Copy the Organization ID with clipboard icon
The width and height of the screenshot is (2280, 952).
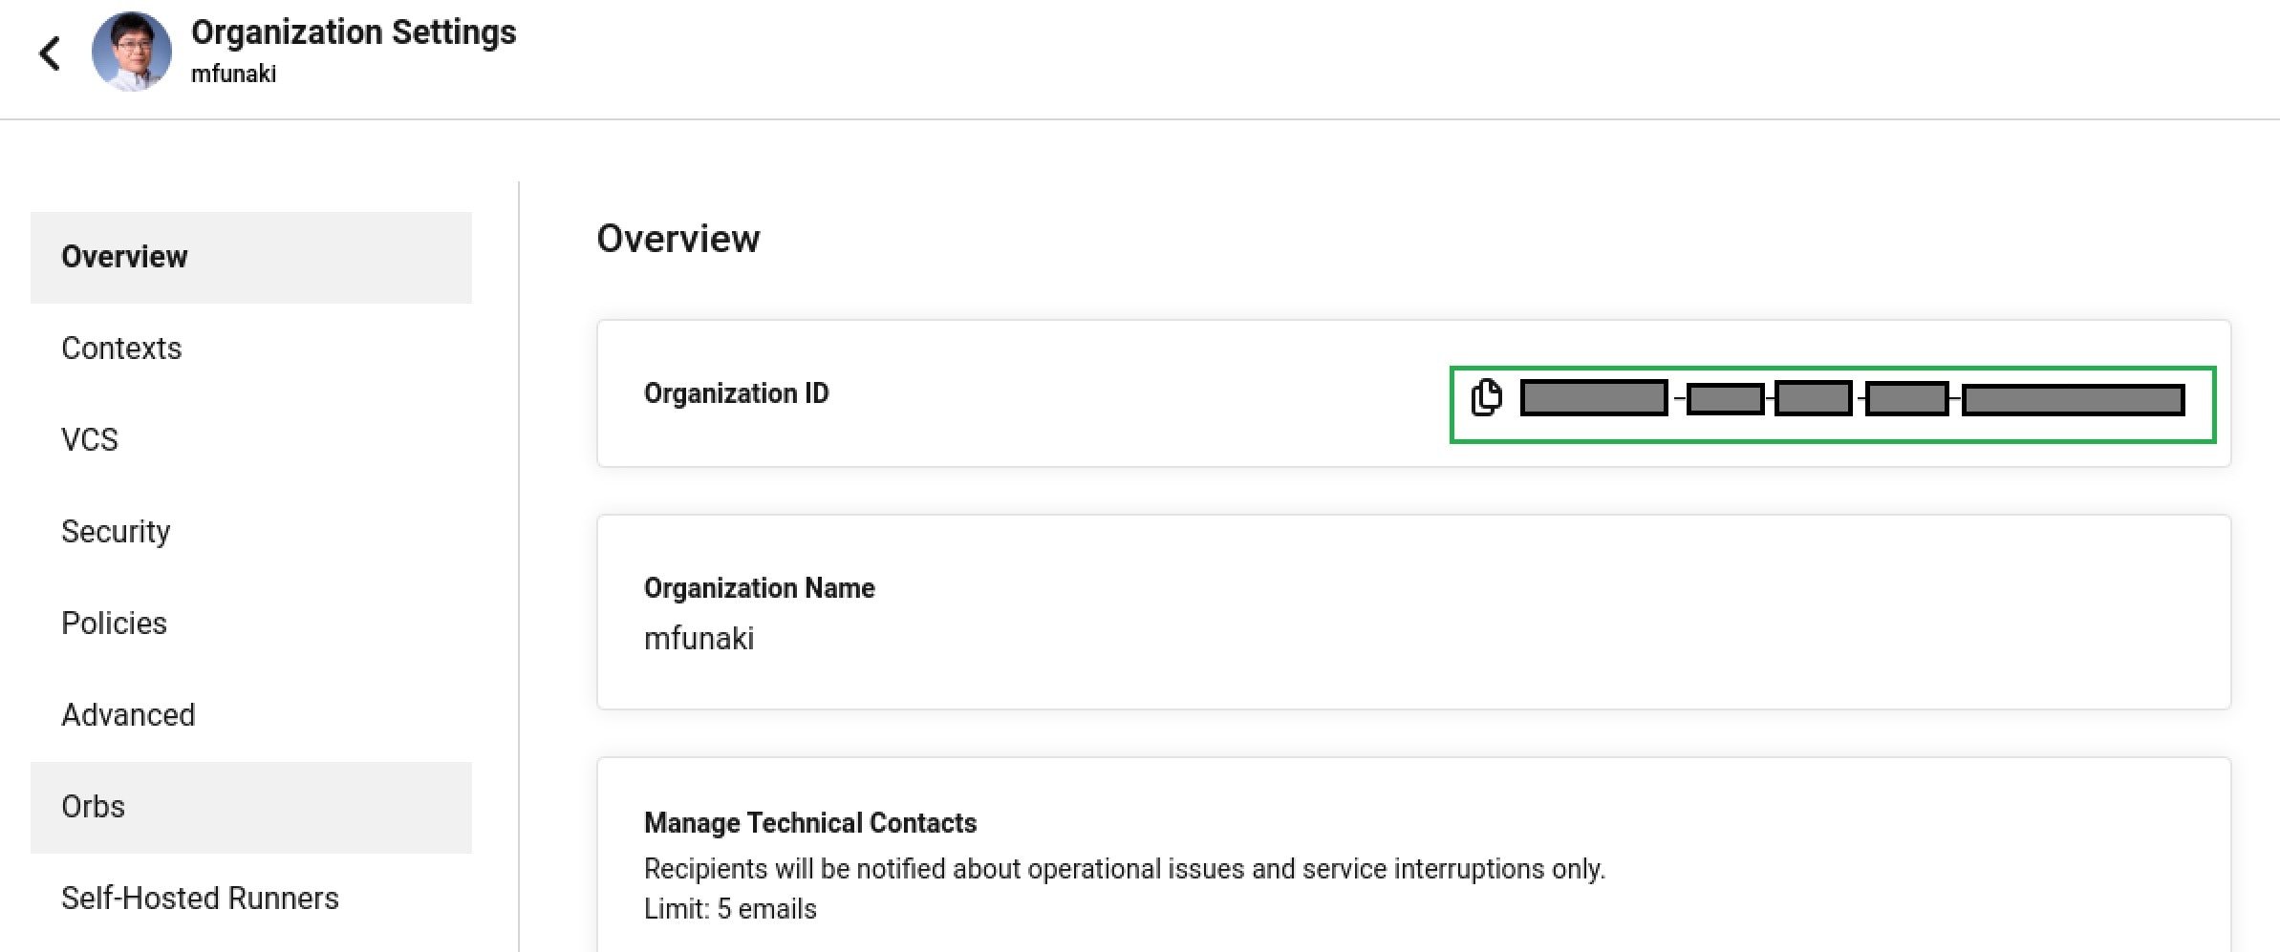point(1487,397)
